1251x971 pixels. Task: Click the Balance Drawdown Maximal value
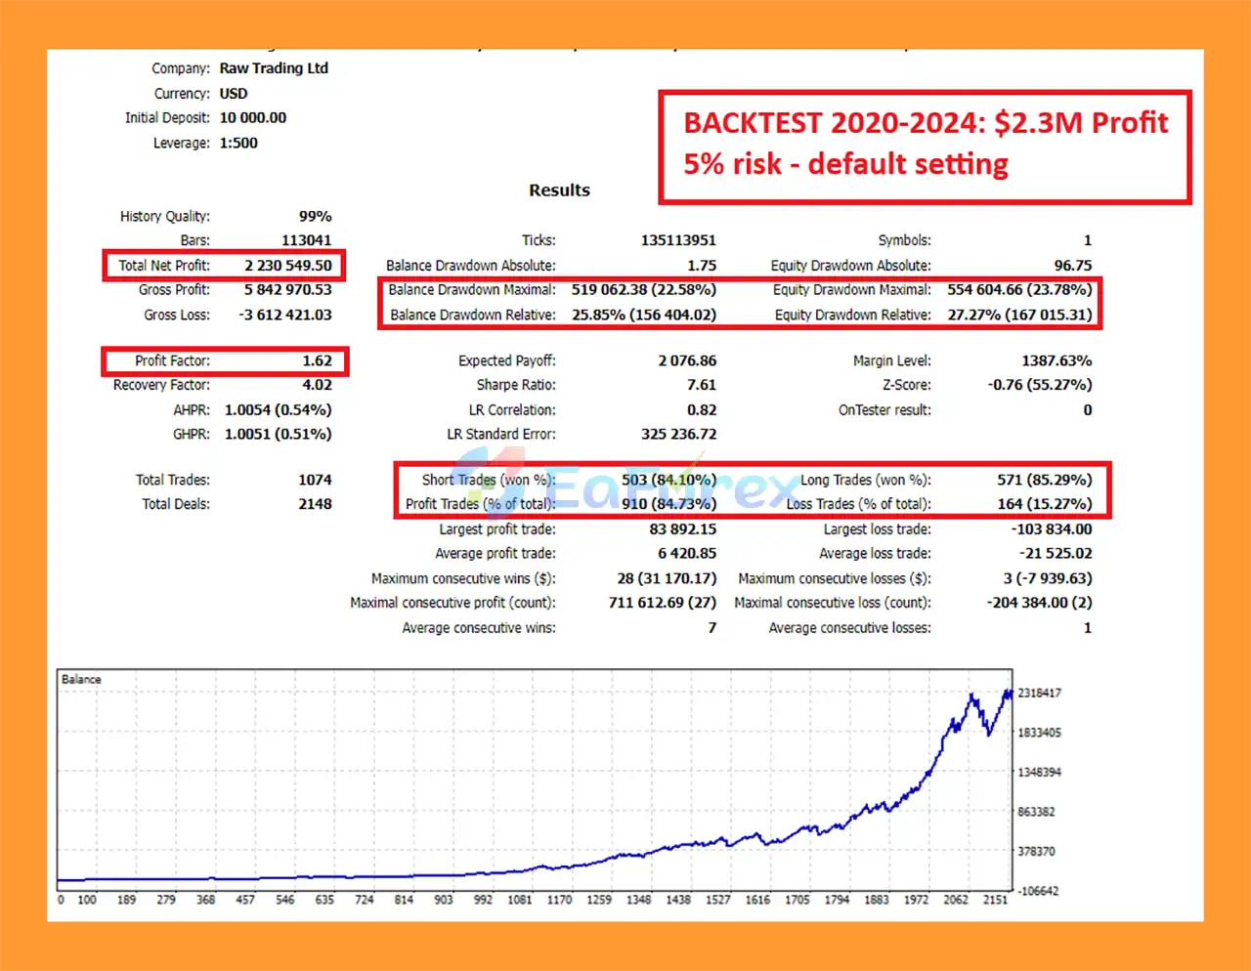point(643,290)
